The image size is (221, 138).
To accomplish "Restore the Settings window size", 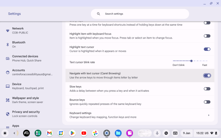I will pyautogui.click(x=211, y=3).
